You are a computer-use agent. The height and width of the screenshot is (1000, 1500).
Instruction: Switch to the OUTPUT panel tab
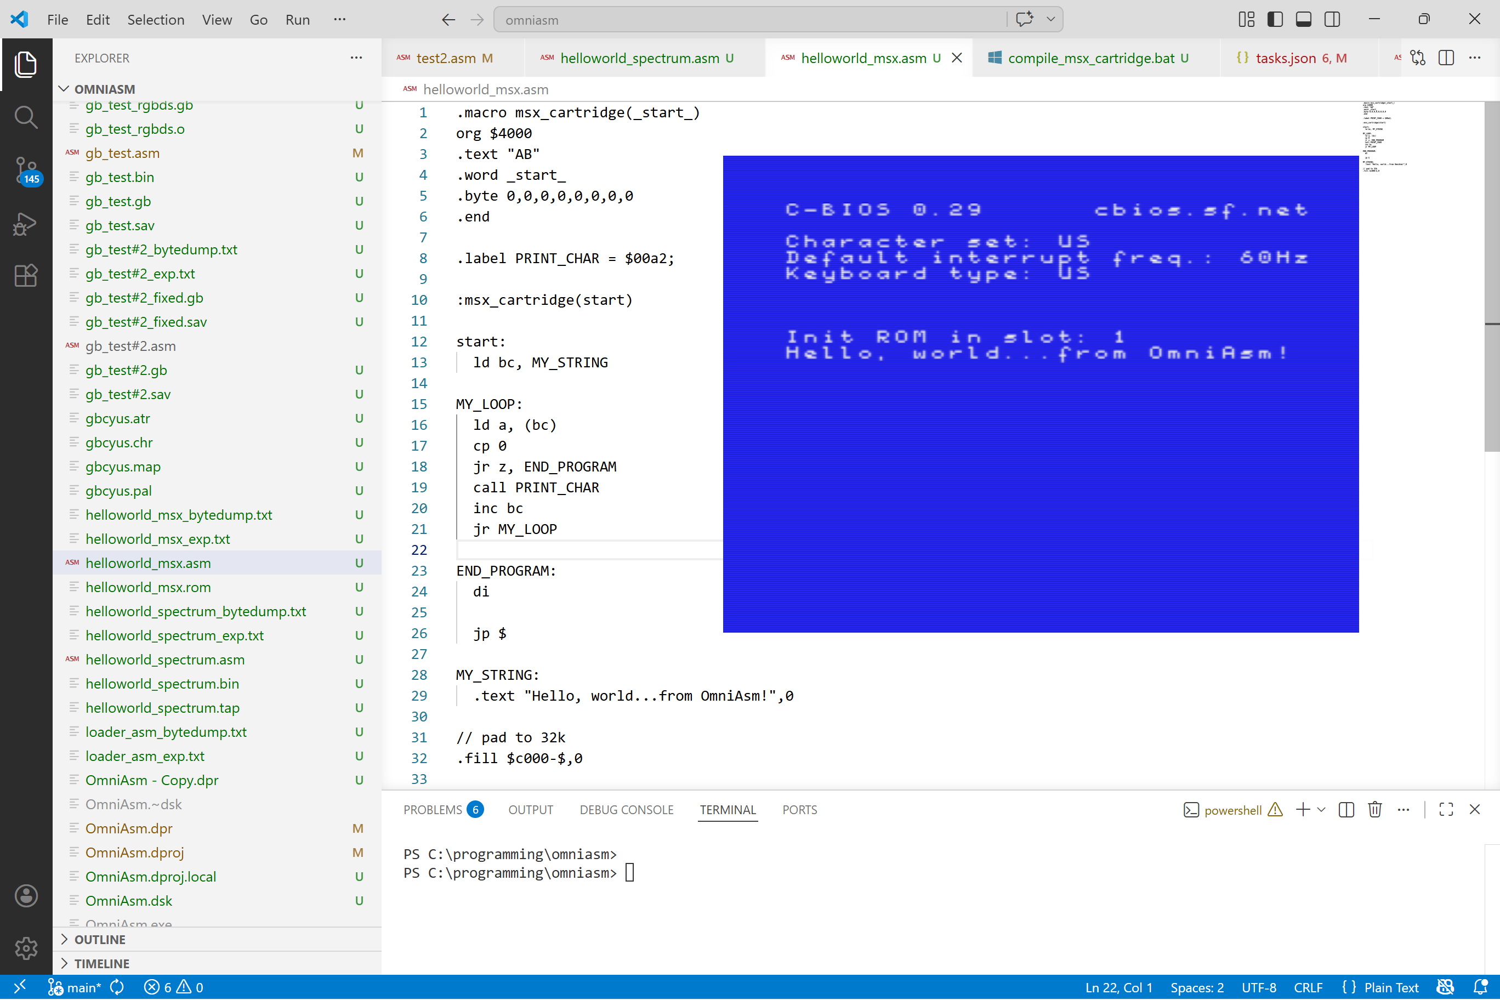[x=530, y=810]
